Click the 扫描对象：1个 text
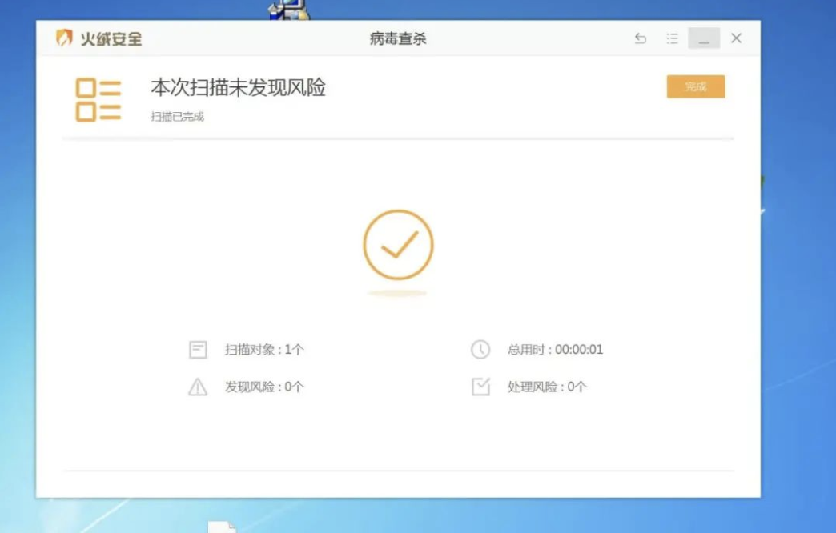The image size is (836, 533). tap(264, 350)
